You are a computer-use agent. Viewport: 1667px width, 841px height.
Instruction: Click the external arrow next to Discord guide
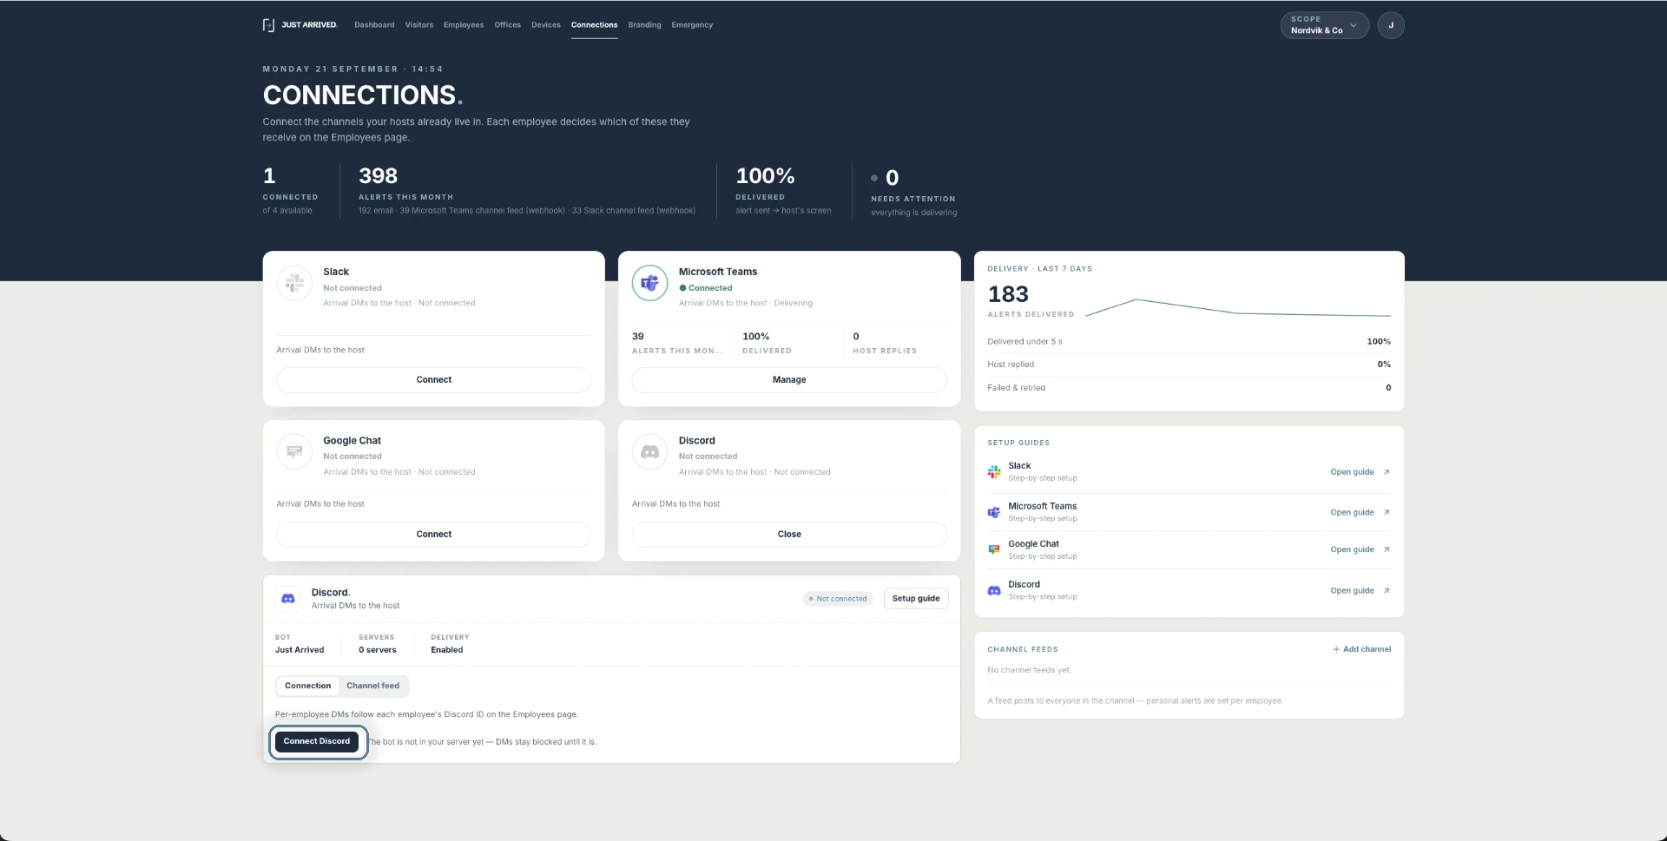[1387, 590]
